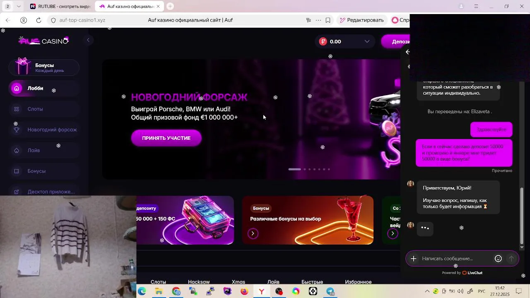Attach a file with chat plus icon
The height and width of the screenshot is (298, 530).
[x=413, y=259]
